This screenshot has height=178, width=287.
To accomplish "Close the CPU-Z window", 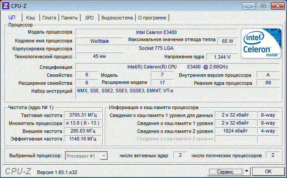I will pos(278,6).
